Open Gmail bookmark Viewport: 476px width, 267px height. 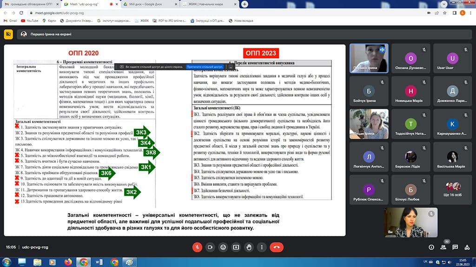point(10,21)
